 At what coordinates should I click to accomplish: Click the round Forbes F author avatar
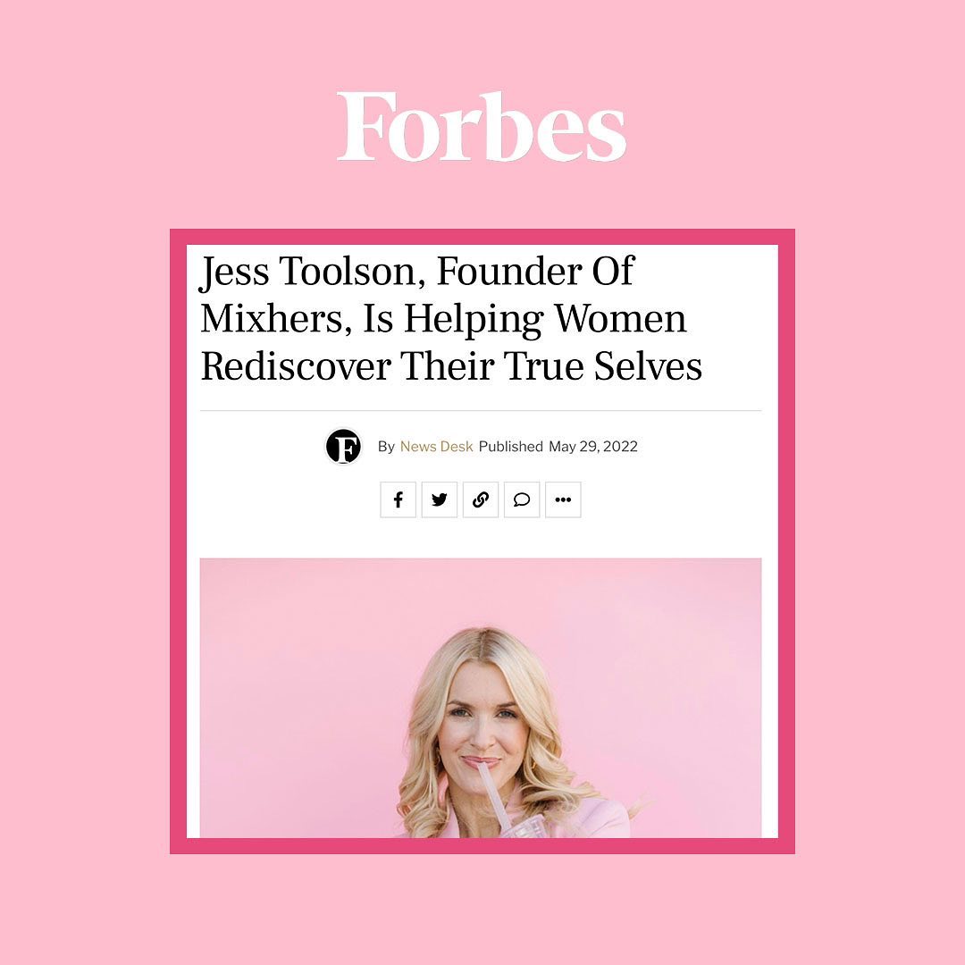click(343, 446)
